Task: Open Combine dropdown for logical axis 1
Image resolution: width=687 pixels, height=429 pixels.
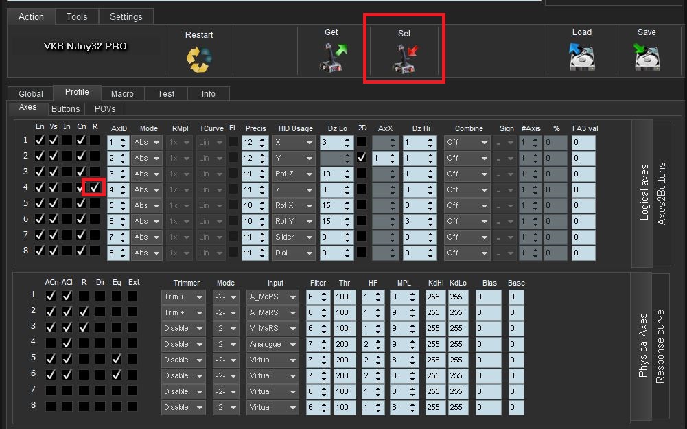Action: pos(466,142)
